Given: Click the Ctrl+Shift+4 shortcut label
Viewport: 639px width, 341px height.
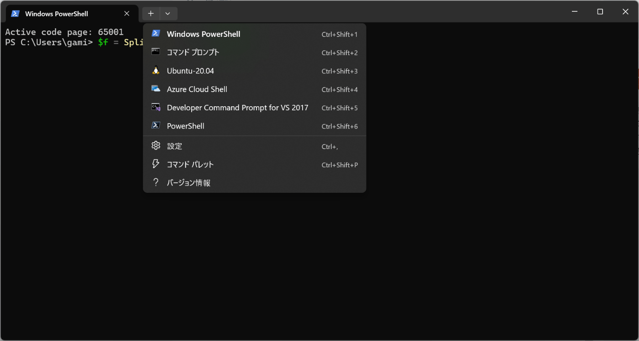Looking at the screenshot, I should 340,90.
